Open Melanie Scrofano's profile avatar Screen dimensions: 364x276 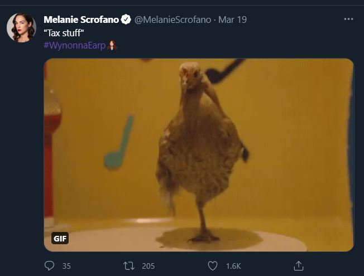[x=21, y=27]
